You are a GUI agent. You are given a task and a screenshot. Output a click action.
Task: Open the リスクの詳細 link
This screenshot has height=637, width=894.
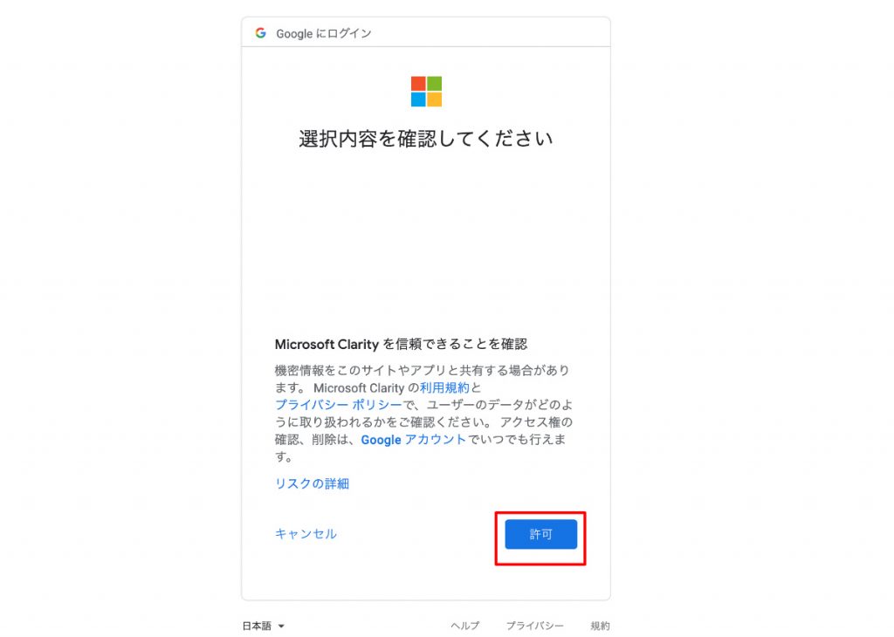point(312,483)
